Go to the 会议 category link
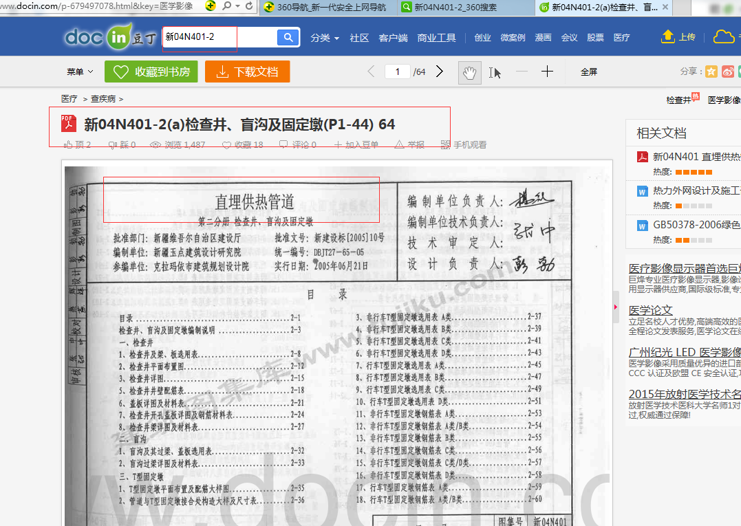741x526 pixels. (569, 38)
